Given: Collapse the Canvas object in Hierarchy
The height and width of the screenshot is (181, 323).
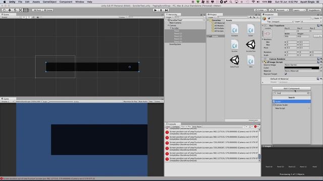Looking at the screenshot, I should point(169,26).
